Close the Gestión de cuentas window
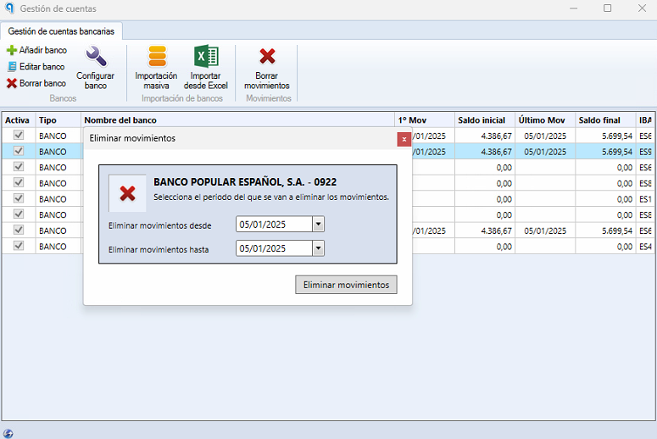The height and width of the screenshot is (439, 657). 642,8
